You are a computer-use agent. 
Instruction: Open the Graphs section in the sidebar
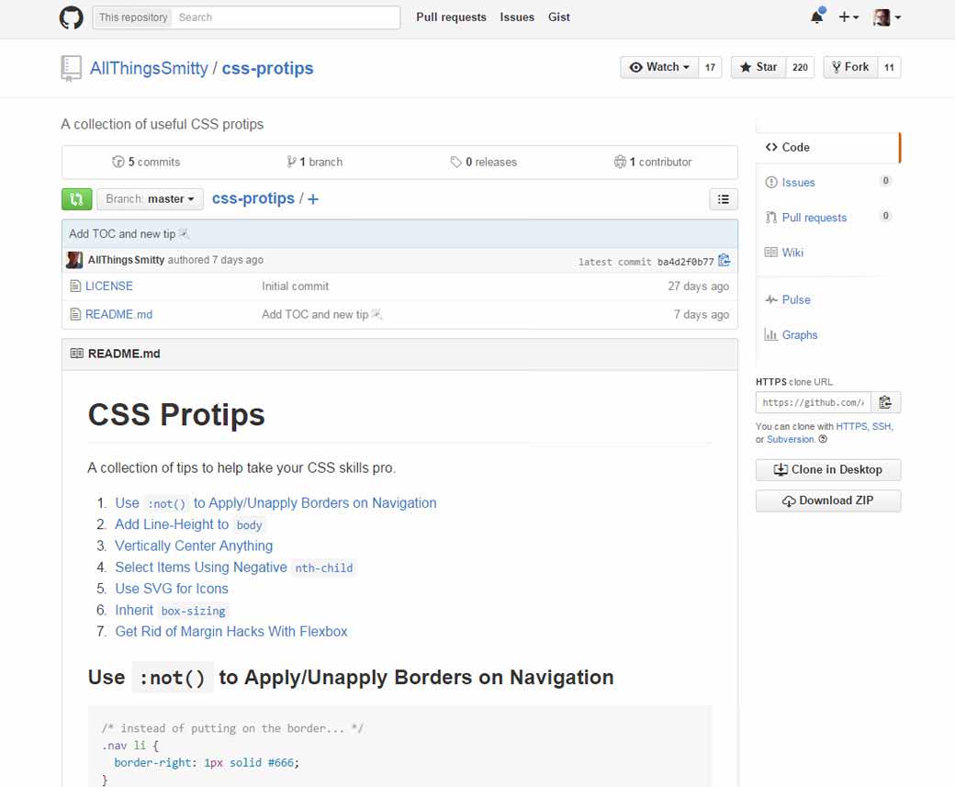coord(798,334)
